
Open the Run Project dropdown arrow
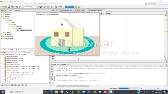(x=54, y=7)
